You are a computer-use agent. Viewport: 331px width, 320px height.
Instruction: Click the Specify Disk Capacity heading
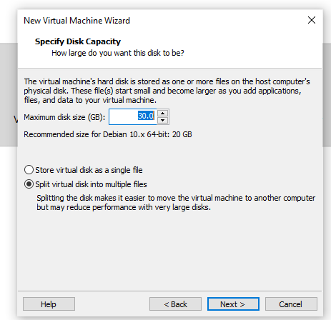click(78, 41)
